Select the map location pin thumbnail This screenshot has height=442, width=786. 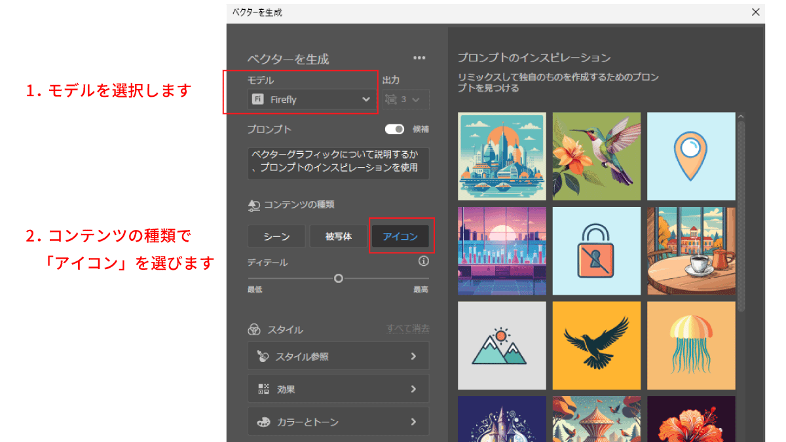pyautogui.click(x=691, y=156)
